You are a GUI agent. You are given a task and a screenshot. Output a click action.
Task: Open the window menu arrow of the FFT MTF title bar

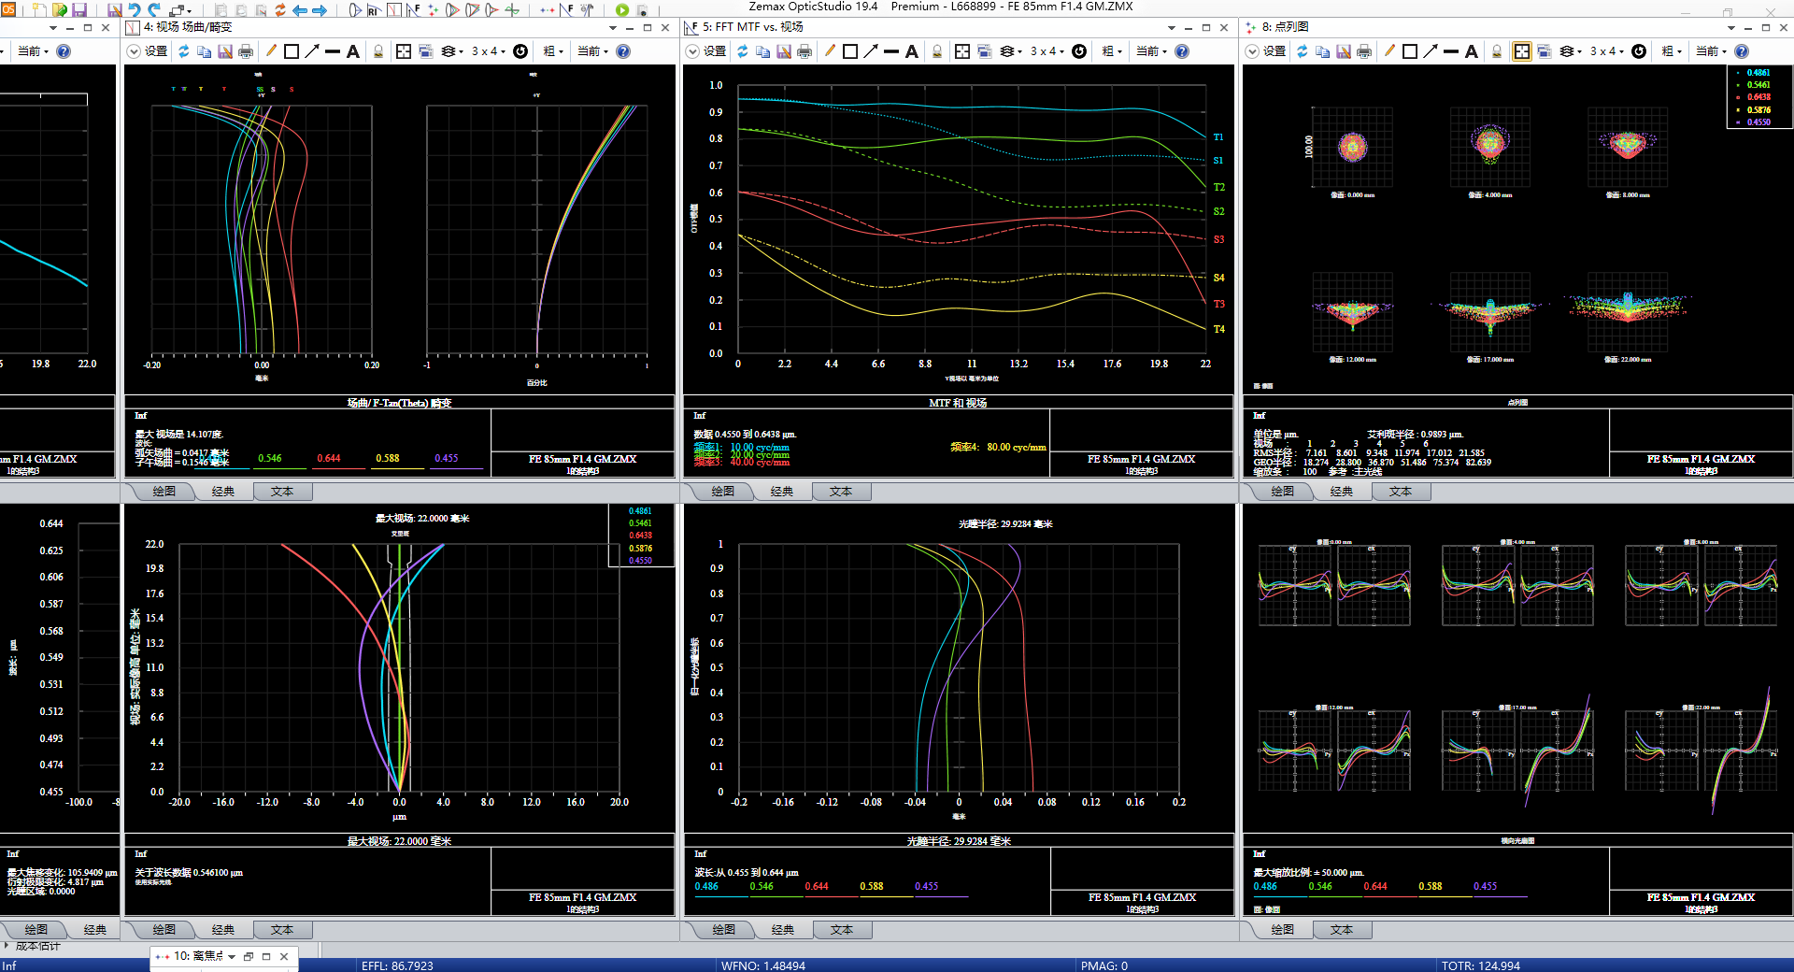(1172, 28)
